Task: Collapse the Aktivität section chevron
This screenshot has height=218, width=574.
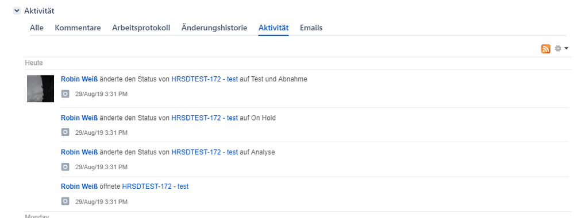Action: pyautogui.click(x=17, y=11)
